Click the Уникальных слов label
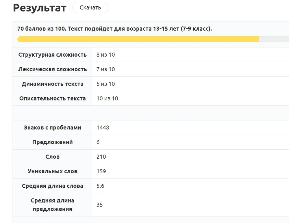The image size is (289, 223). pos(52,171)
